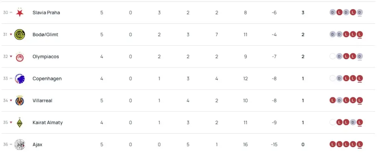Click the Slavia Praha red star crest

coord(19,12)
